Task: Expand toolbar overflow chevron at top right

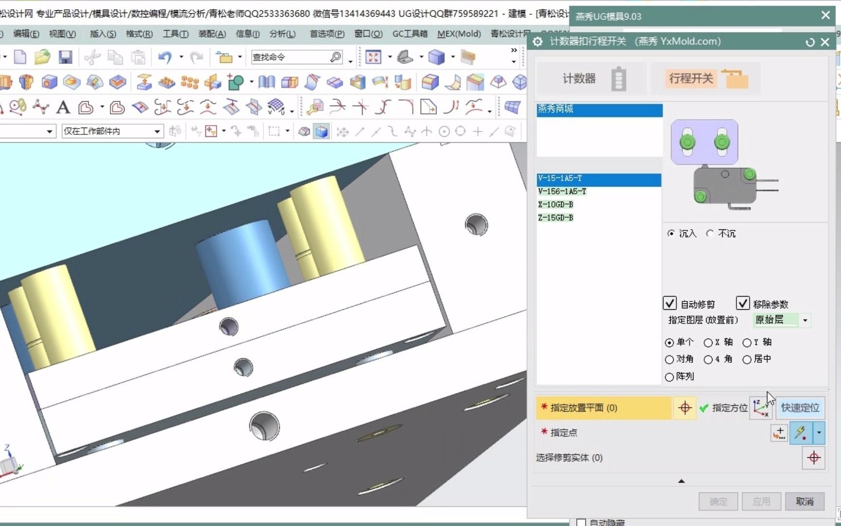Action: point(514,50)
